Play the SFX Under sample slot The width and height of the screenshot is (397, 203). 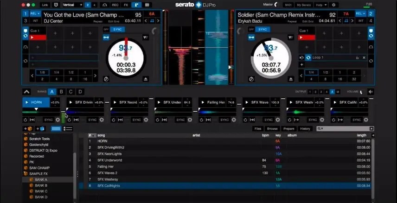[159, 102]
